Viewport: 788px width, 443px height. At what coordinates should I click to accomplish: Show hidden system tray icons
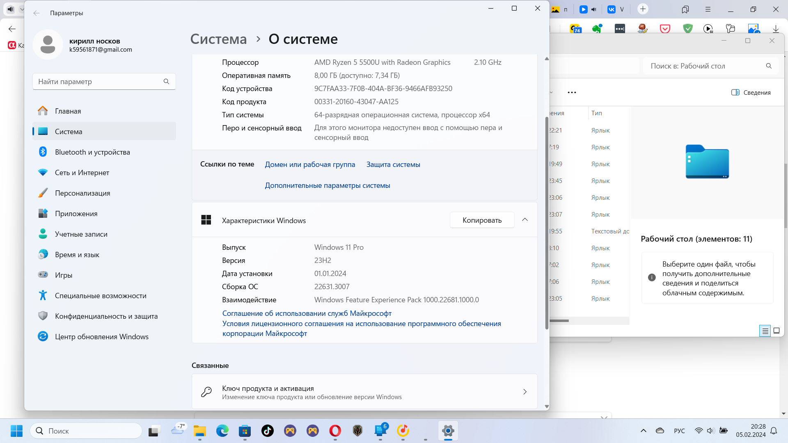click(x=643, y=431)
